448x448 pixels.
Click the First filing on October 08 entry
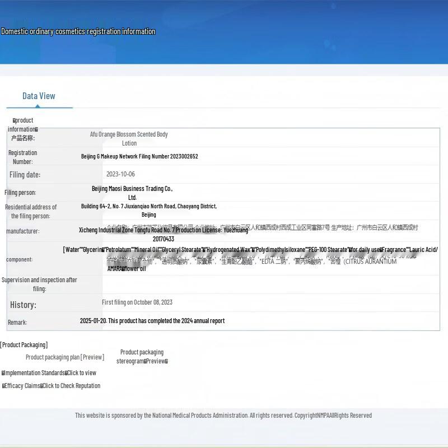coord(137,302)
